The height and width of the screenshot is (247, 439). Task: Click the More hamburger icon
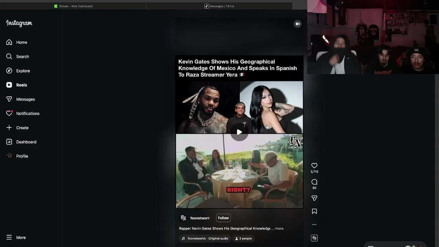[x=9, y=237]
